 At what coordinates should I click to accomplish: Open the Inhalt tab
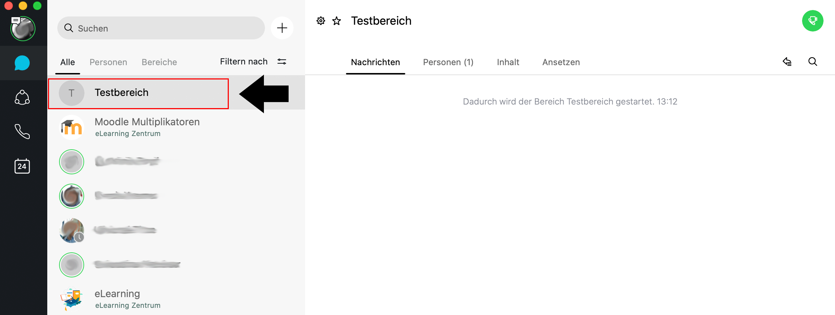(508, 62)
